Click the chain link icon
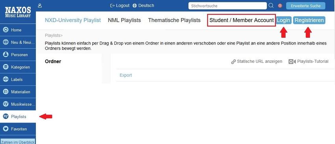Image resolution: width=335 pixels, height=144 pixels. click(233, 62)
